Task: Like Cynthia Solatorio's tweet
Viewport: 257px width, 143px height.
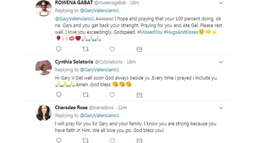Action: [x=112, y=95]
